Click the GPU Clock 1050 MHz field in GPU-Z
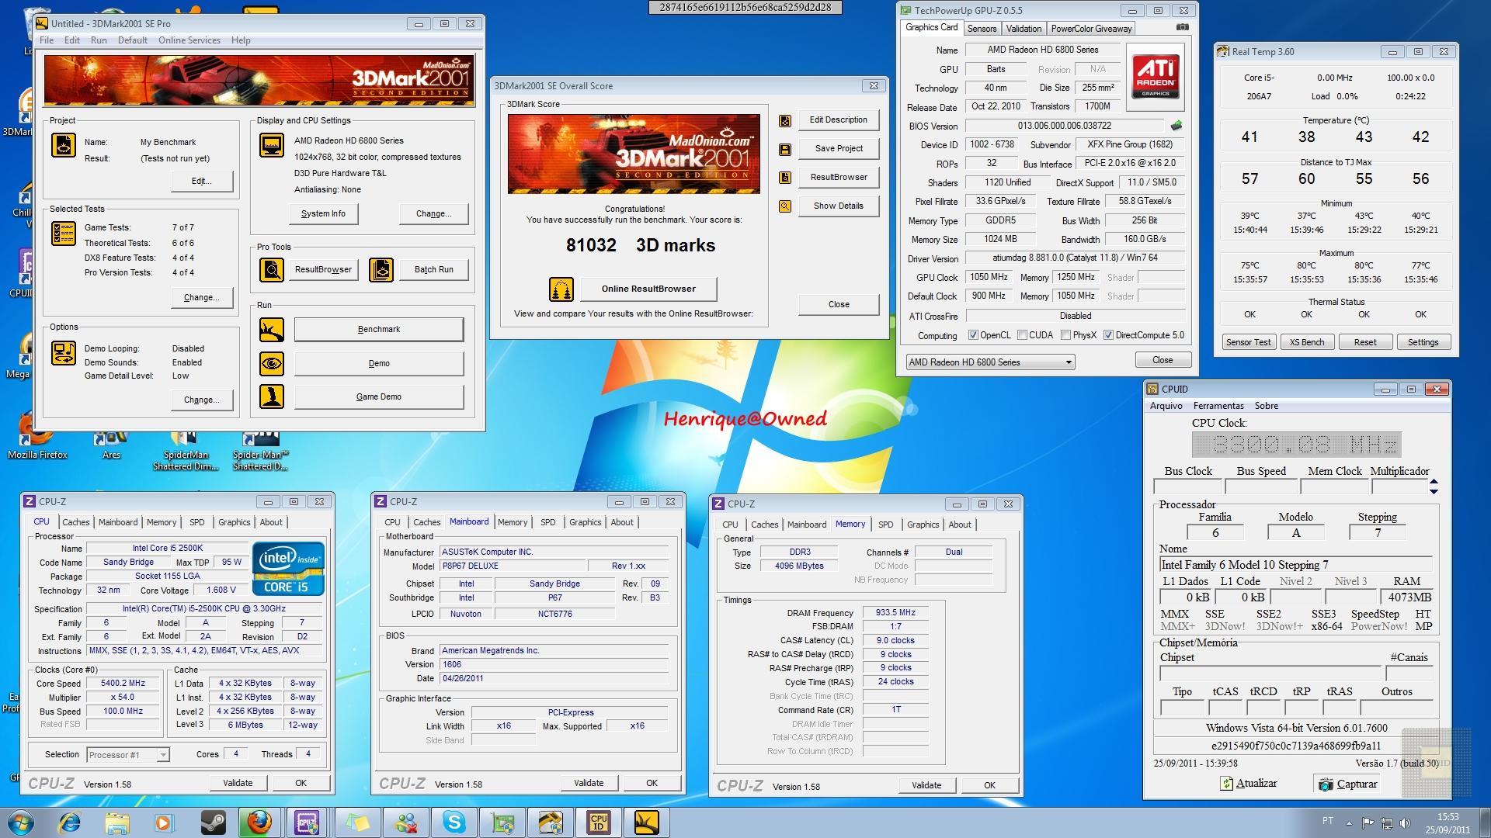Viewport: 1491px width, 838px height. coord(989,277)
